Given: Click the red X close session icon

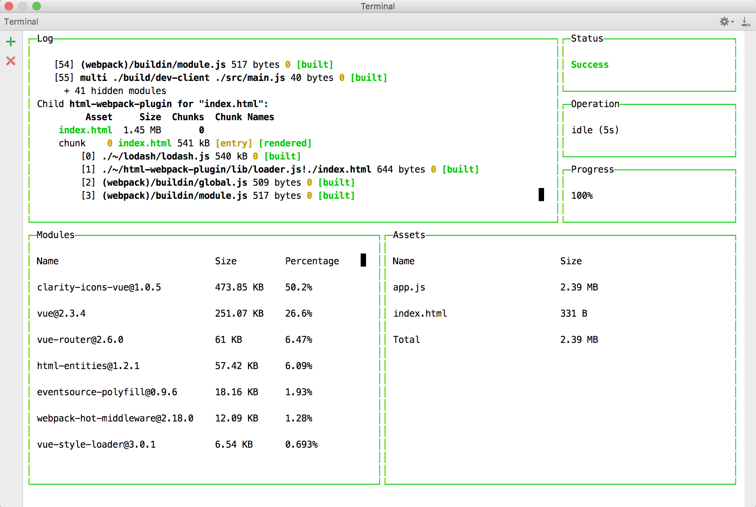Looking at the screenshot, I should pos(11,61).
